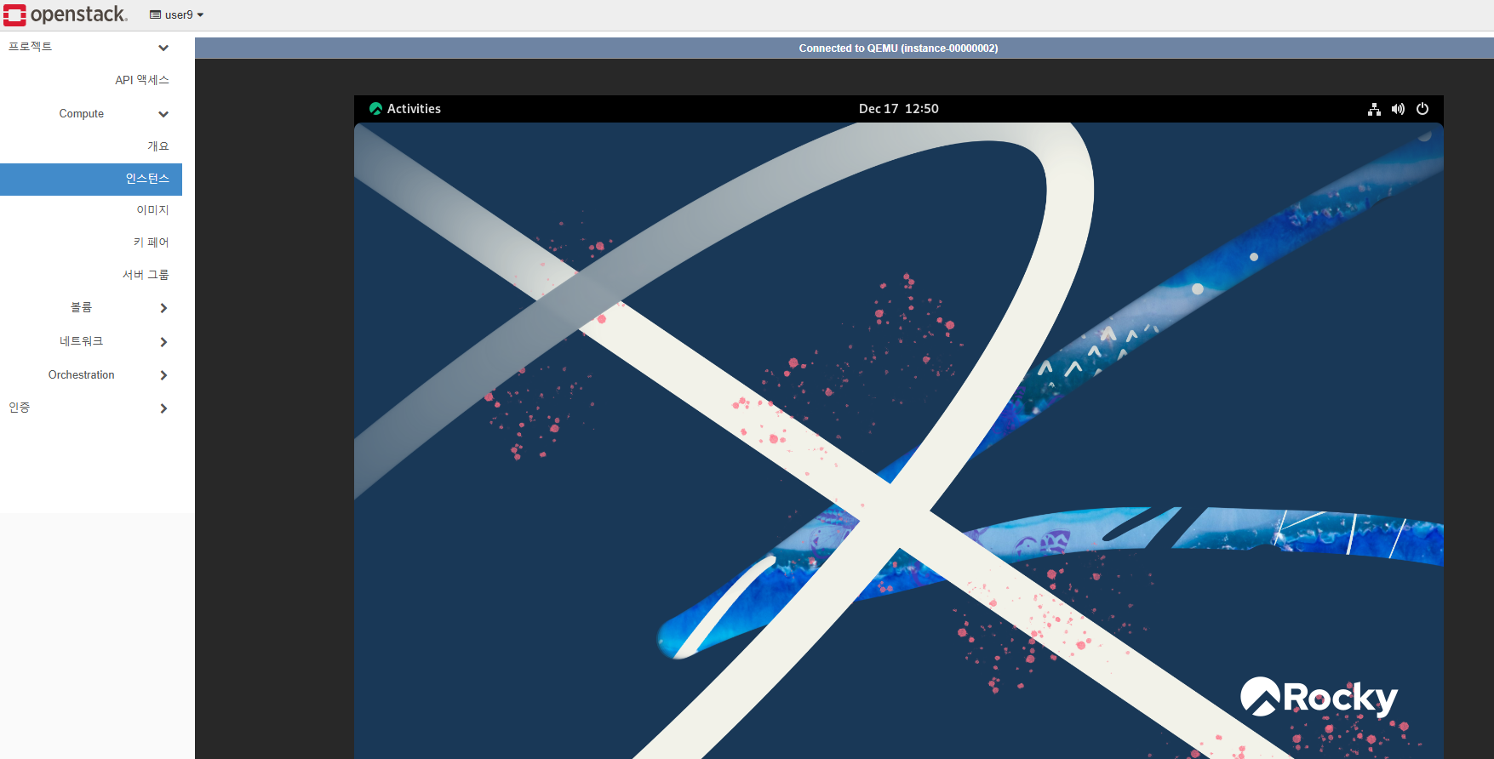Expand the 볼륨 section chevron

pos(163,308)
